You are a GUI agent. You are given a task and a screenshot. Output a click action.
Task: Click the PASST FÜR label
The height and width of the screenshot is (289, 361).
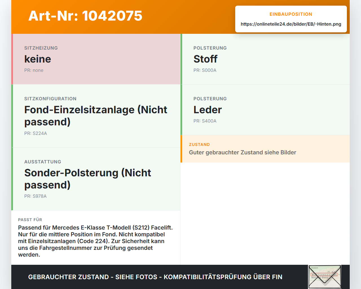click(x=30, y=220)
